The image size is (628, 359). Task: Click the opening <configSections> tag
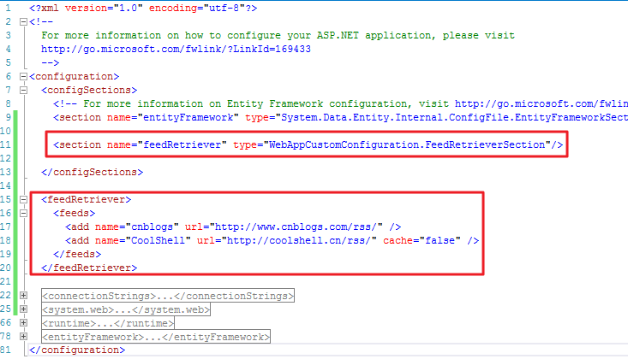tap(89, 91)
